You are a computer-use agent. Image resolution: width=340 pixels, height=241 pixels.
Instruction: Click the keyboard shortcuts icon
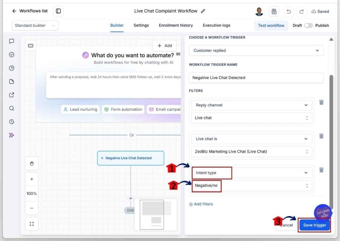[x=31, y=46]
